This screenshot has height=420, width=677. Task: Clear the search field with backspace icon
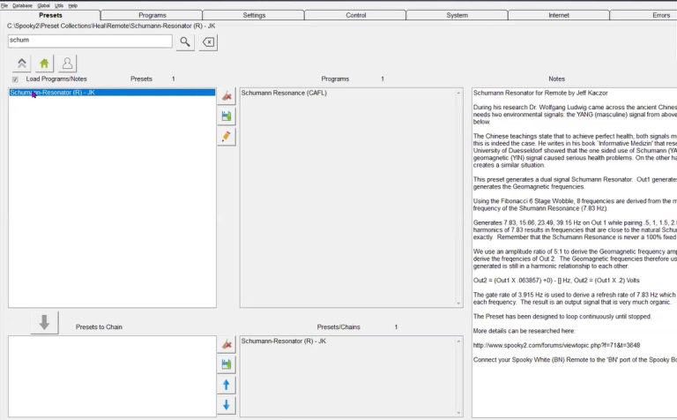pyautogui.click(x=208, y=41)
